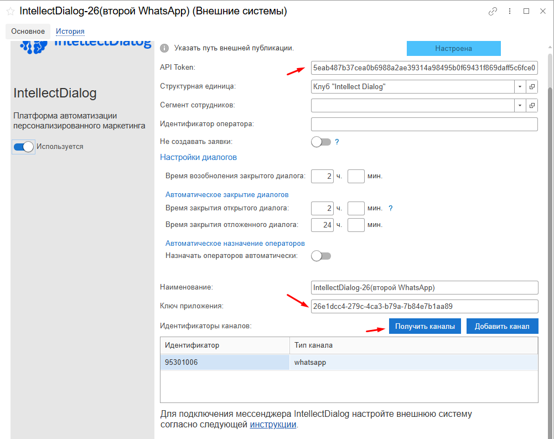Switch to the История tab

click(x=70, y=32)
